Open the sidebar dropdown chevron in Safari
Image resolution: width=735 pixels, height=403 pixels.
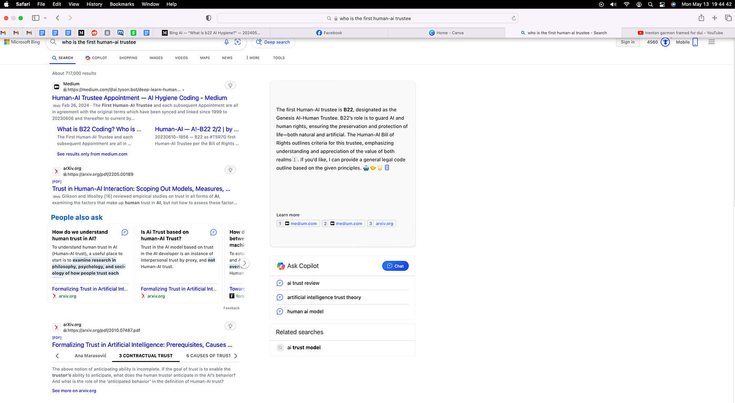45,18
